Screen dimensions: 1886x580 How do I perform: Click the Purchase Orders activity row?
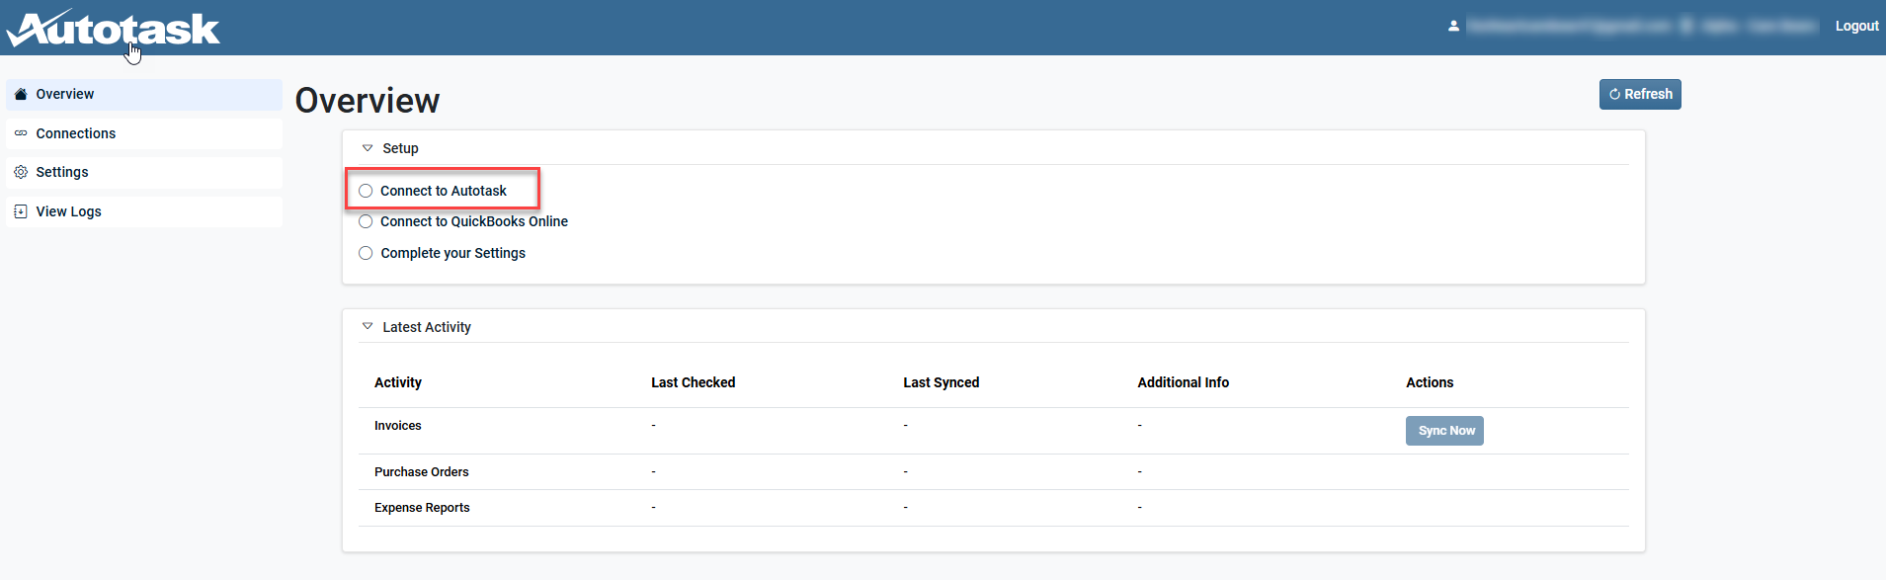(993, 472)
